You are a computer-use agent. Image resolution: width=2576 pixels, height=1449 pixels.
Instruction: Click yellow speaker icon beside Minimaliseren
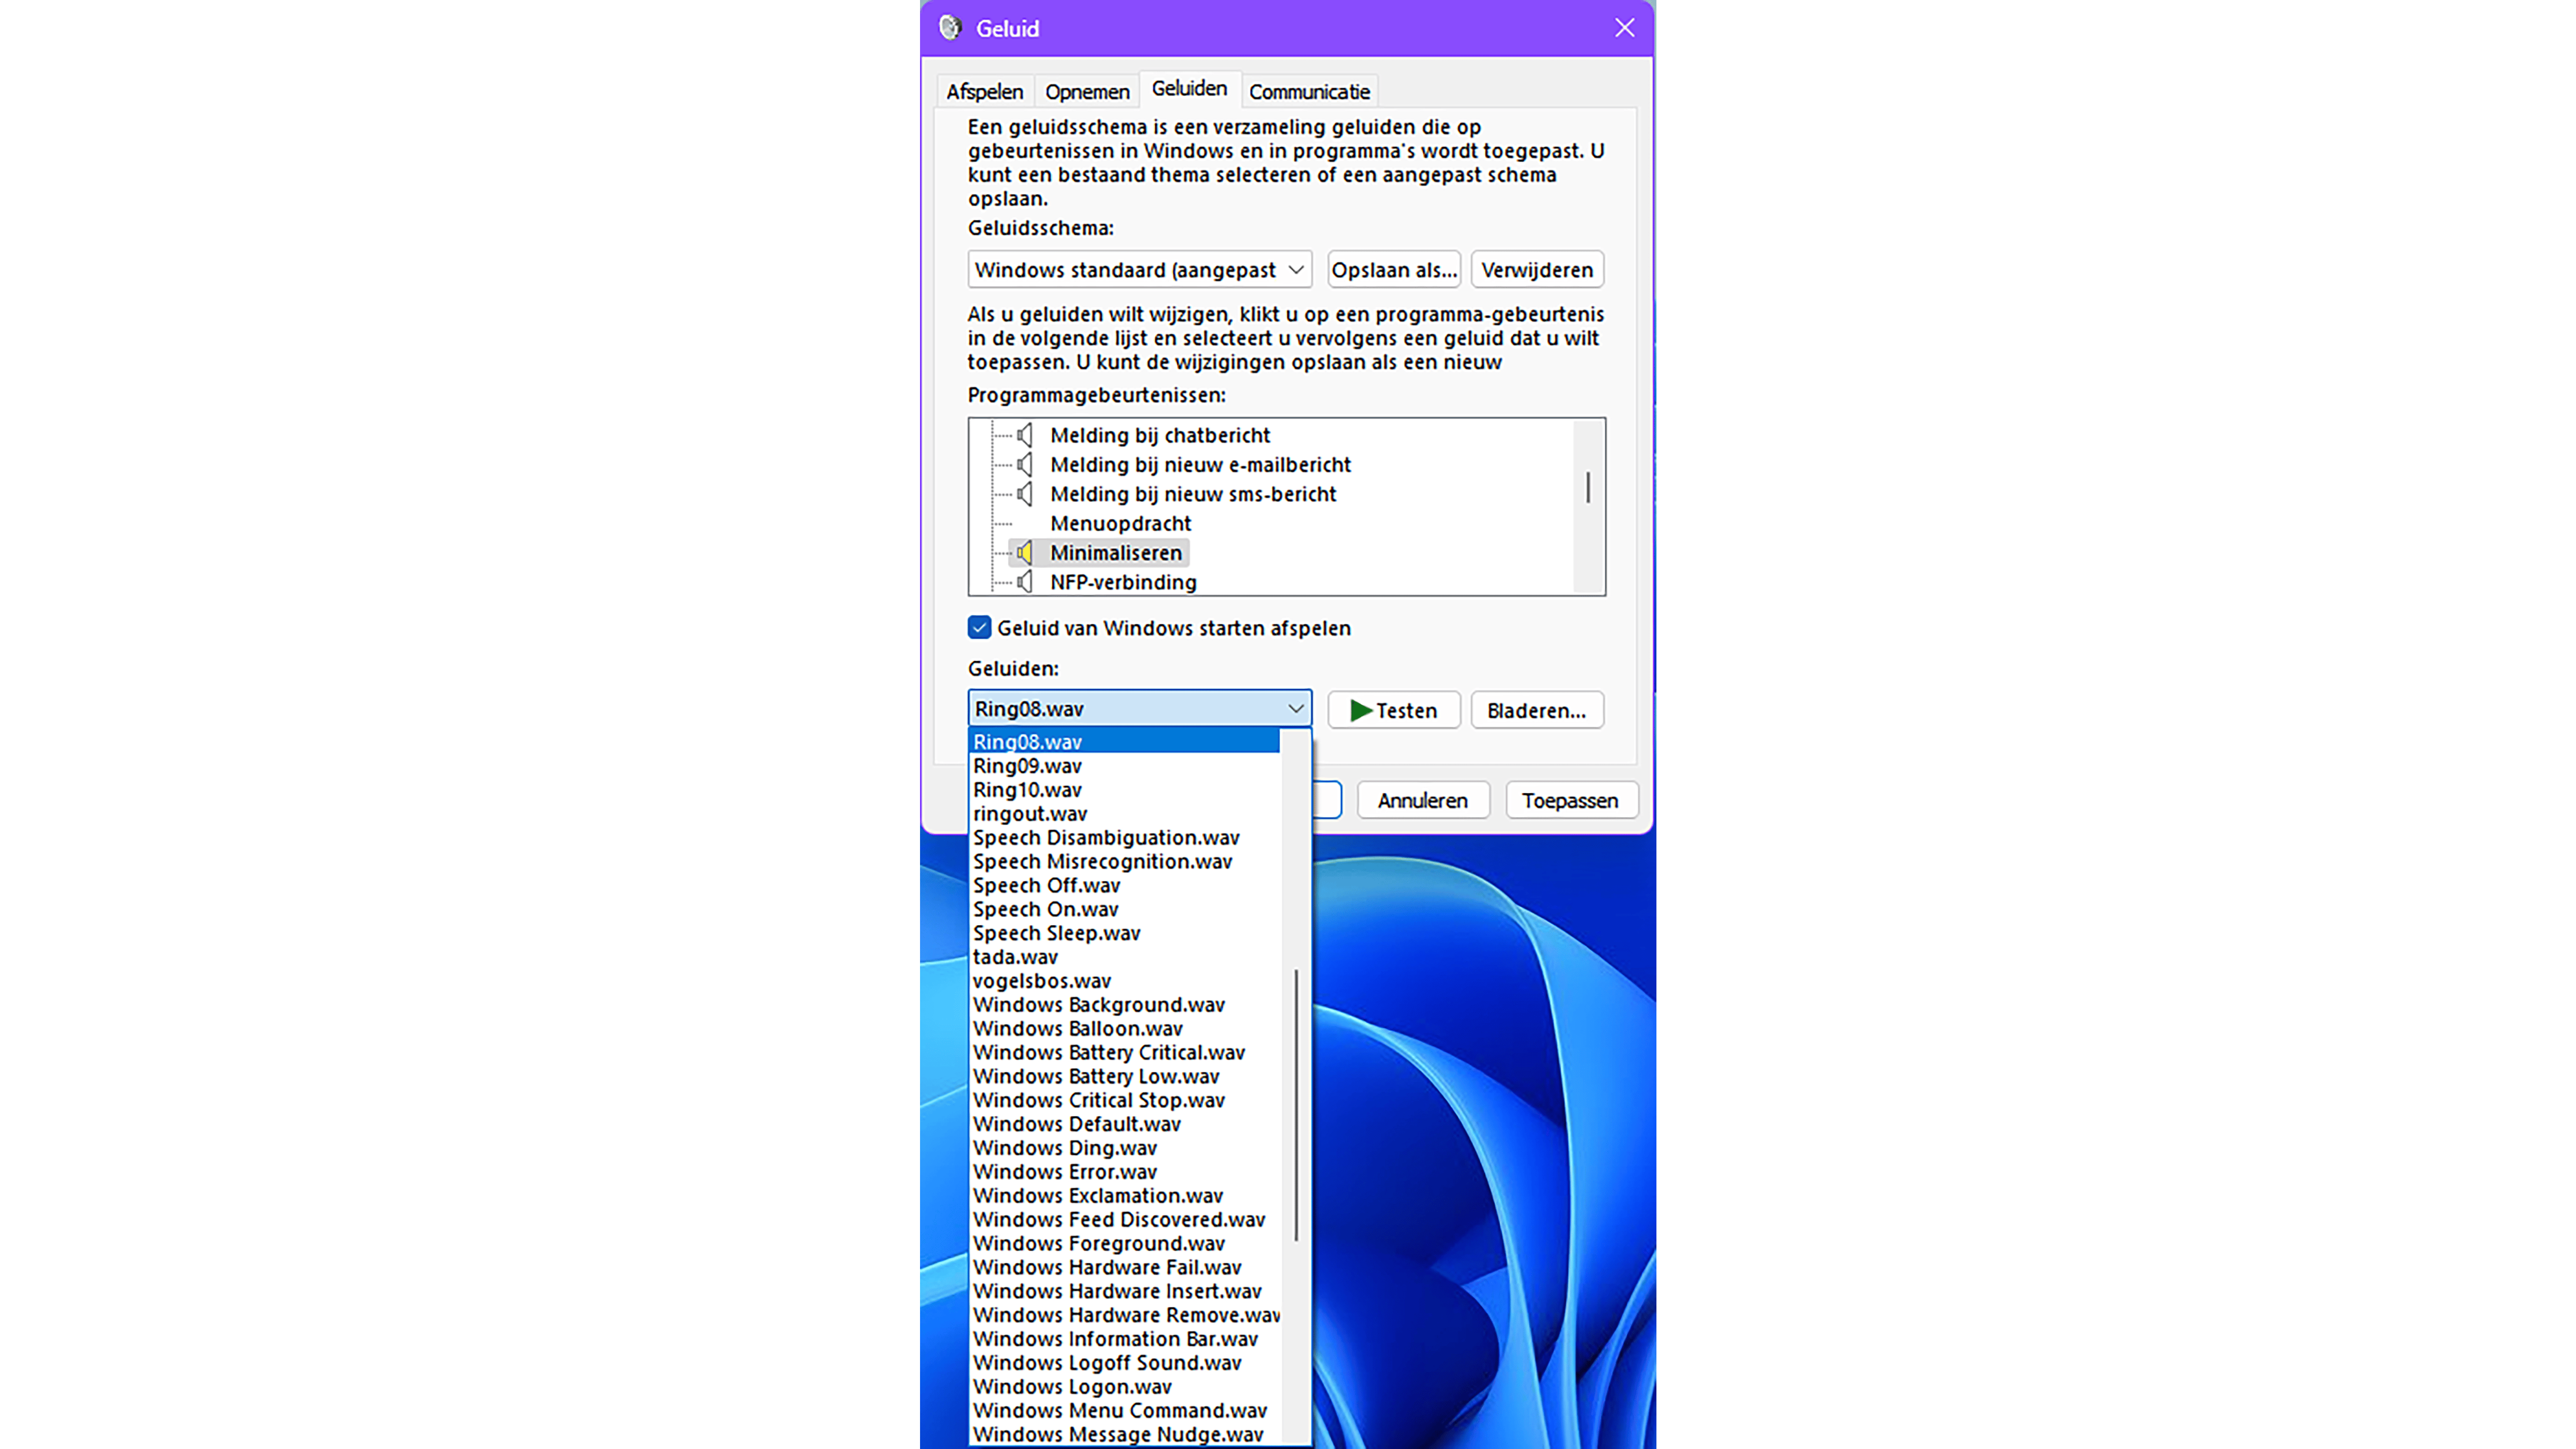click(x=1024, y=553)
